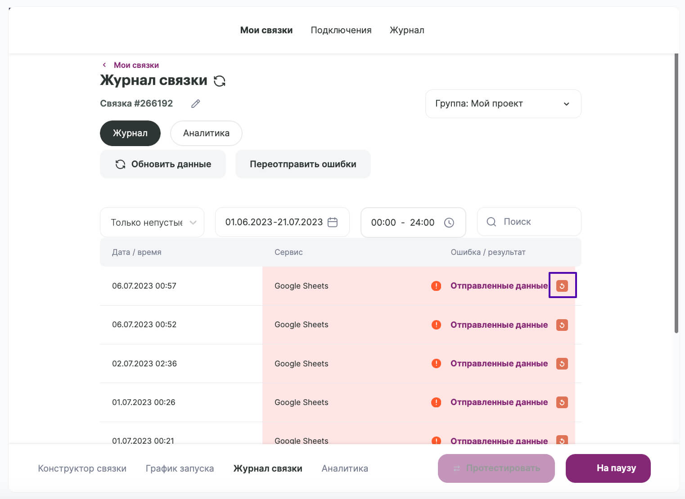
Task: Open time range picker 00:00 - 24:00
Action: [x=413, y=222]
